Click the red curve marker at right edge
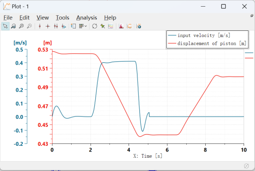The height and width of the screenshot is (171, 255). click(249, 58)
